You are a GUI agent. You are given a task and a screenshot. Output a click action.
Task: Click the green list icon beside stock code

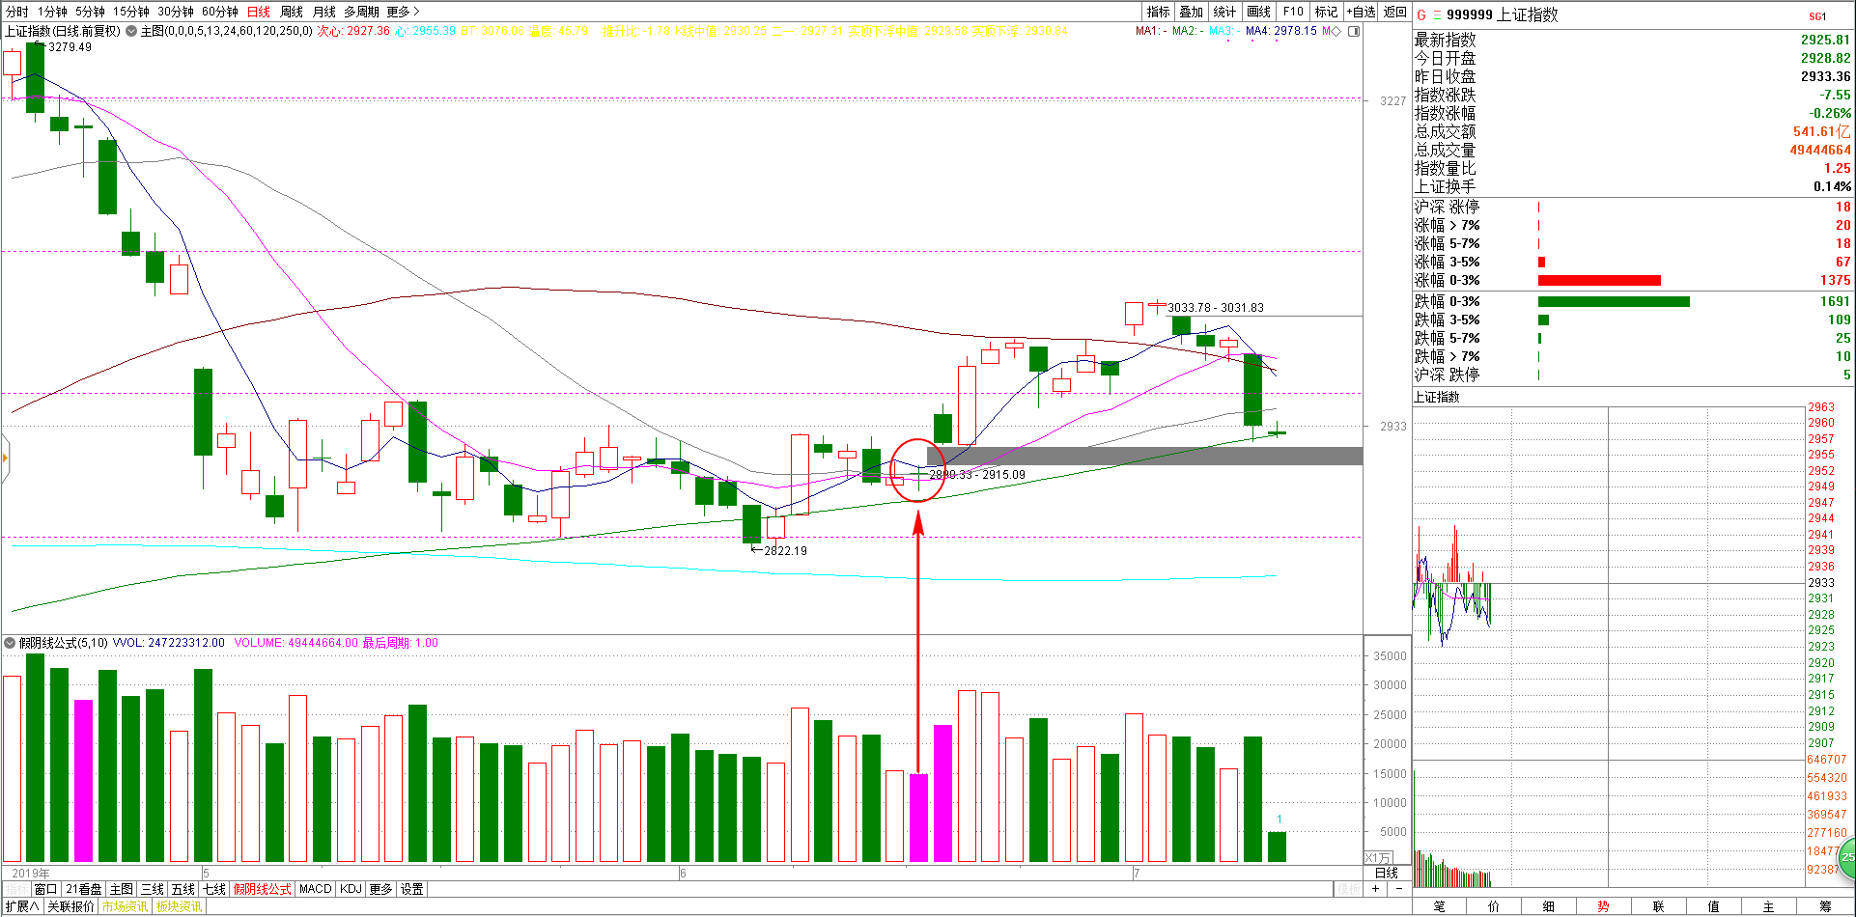[x=1436, y=14]
